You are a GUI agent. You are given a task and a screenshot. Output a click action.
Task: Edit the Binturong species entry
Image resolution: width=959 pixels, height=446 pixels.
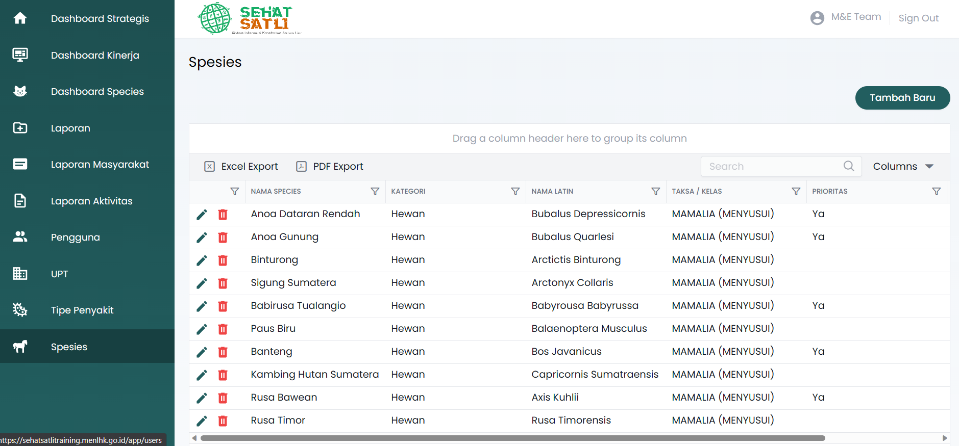[x=202, y=260]
